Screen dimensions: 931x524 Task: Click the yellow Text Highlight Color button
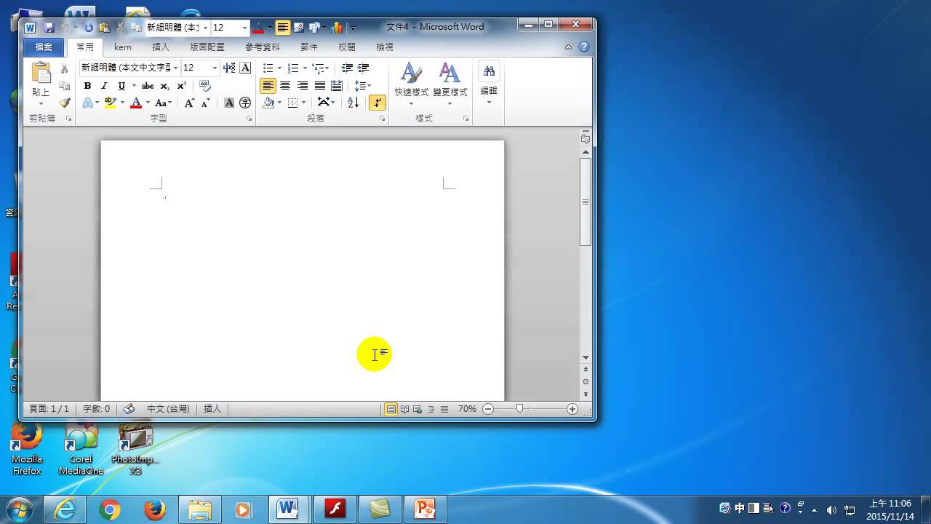(x=110, y=103)
